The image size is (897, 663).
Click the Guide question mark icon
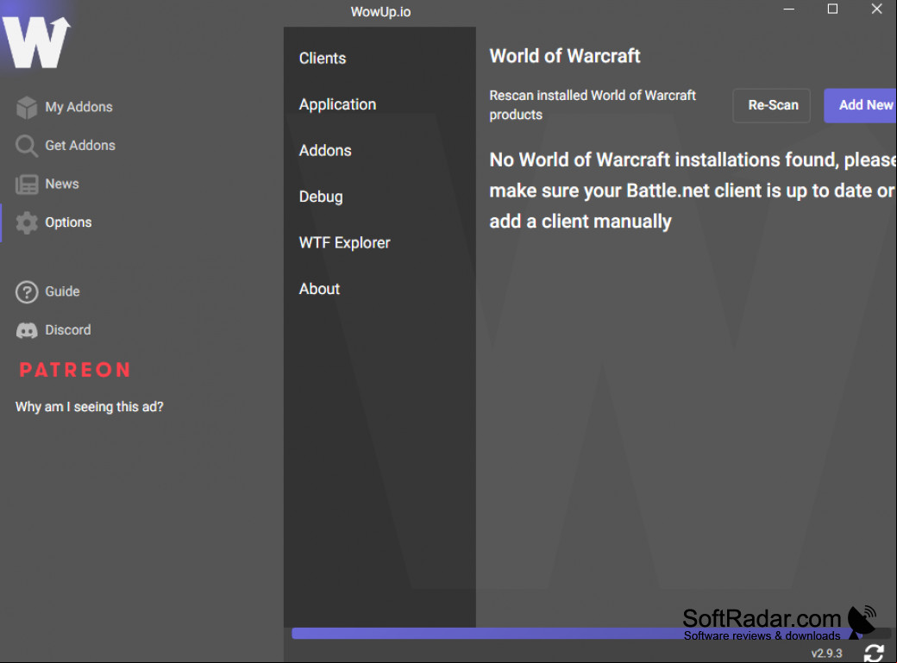27,291
